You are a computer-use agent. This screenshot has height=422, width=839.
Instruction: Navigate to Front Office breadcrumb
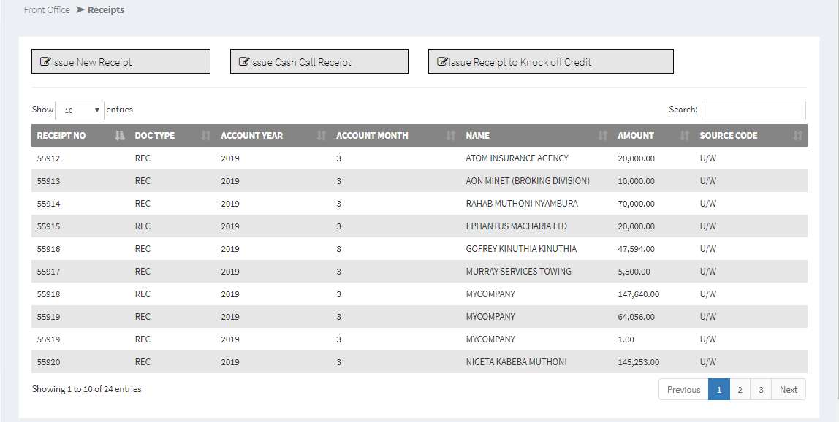[47, 10]
